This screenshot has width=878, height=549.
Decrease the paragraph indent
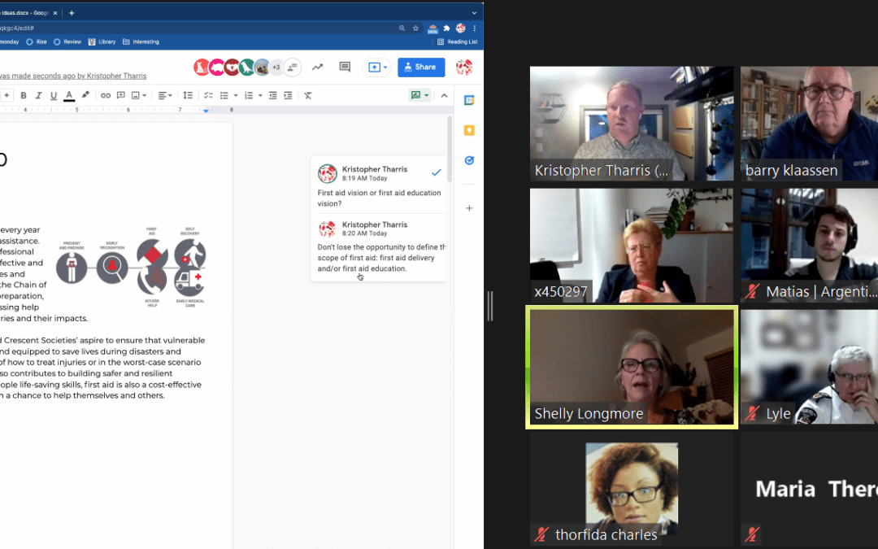click(x=272, y=96)
